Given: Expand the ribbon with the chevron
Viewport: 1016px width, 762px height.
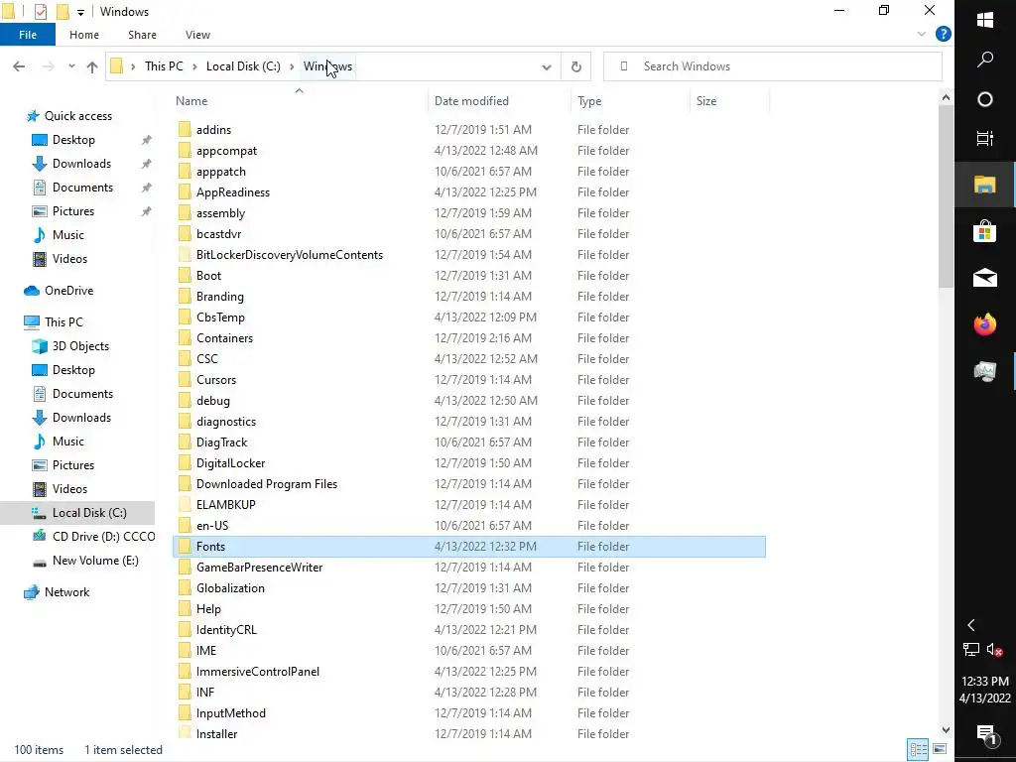Looking at the screenshot, I should click(922, 34).
